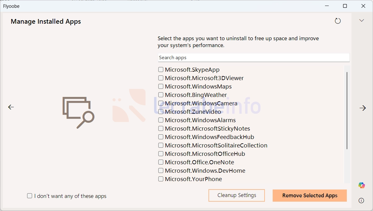373x211 pixels.
Task: Mark Microsoft.YourPhone checkbox
Action: click(161, 179)
